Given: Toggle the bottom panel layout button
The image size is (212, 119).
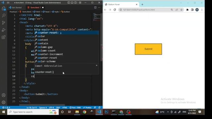Looking at the screenshot, I should [72, 3].
